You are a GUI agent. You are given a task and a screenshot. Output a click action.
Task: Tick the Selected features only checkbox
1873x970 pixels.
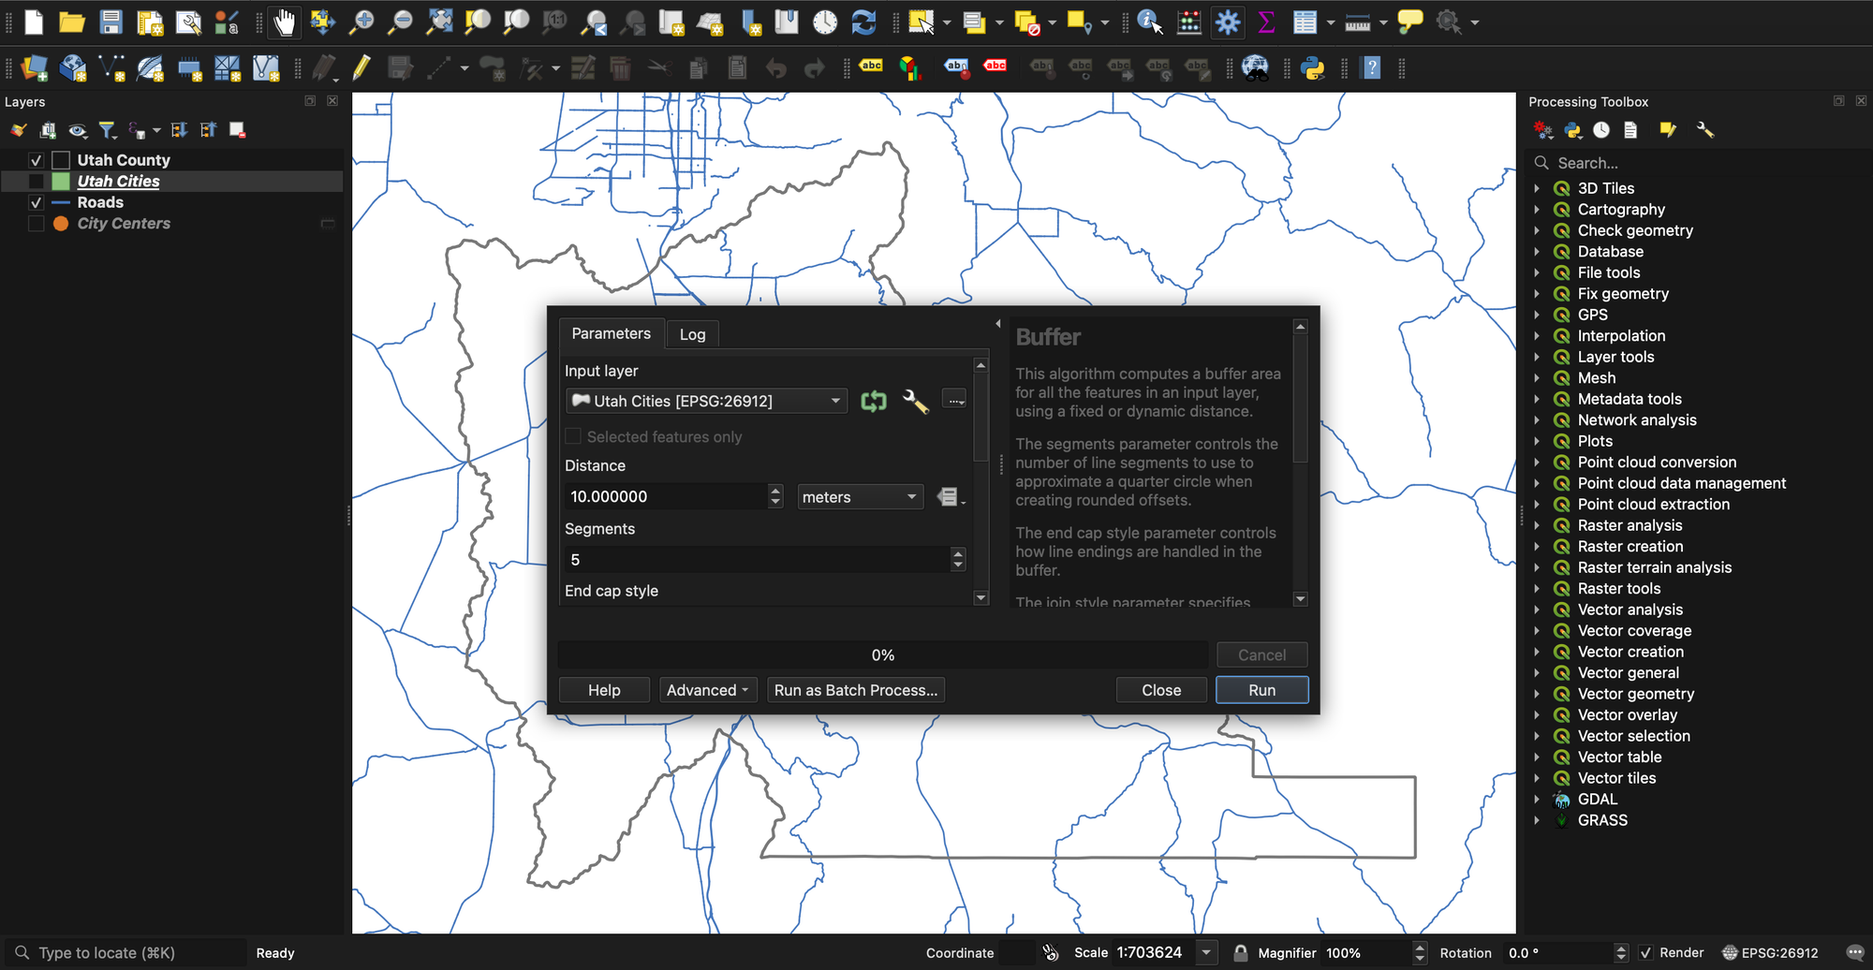tap(573, 436)
